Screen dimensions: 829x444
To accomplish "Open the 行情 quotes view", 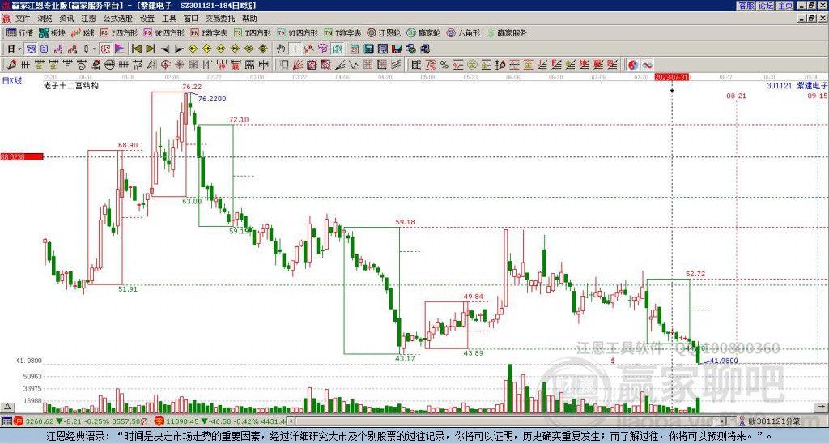I will coord(19,32).
